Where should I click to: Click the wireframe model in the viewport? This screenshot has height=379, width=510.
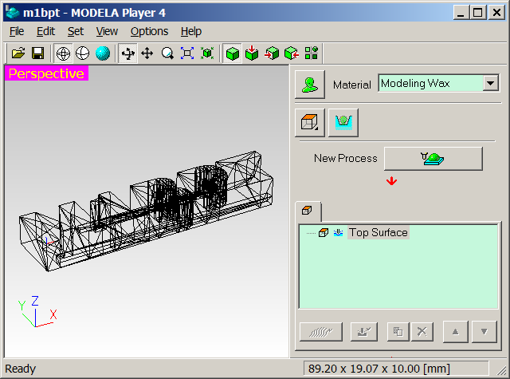pos(147,211)
